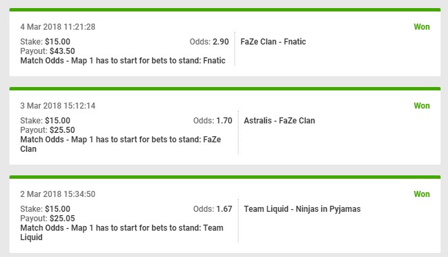Viewport: 448px width, 257px height.
Task: Select the 4 Mar 2018 11:21:28 timestamp
Action: coord(58,27)
